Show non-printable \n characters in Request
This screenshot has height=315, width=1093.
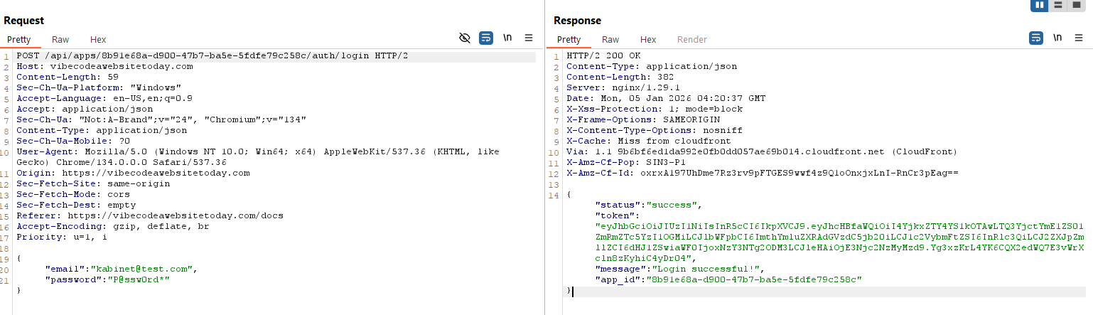click(x=507, y=38)
